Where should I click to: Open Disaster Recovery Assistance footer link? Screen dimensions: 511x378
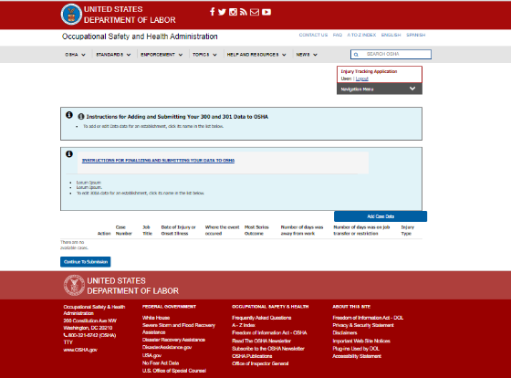click(x=173, y=340)
